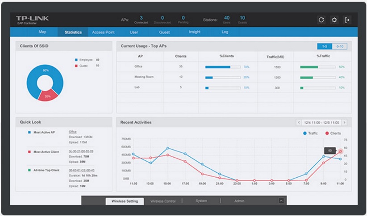Click the refresh icon in header
The height and width of the screenshot is (216, 367).
(321, 20)
